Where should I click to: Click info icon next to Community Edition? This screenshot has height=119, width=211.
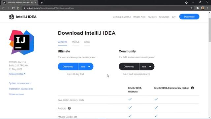coord(193,88)
